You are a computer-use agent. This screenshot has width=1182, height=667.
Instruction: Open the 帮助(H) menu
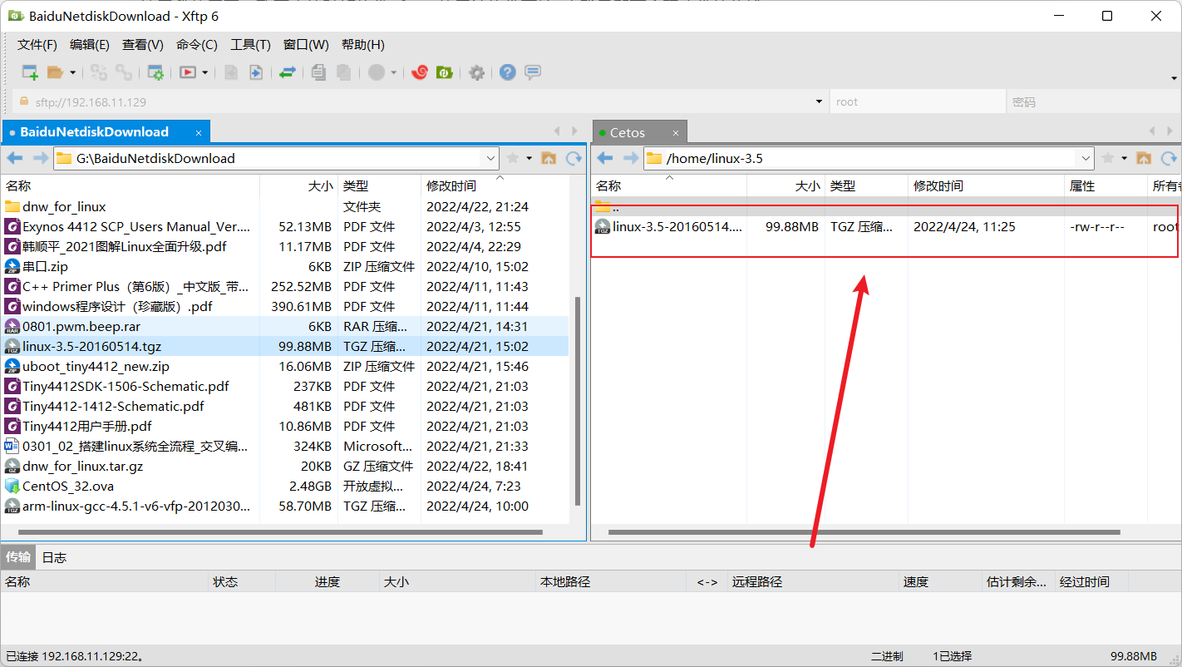363,45
